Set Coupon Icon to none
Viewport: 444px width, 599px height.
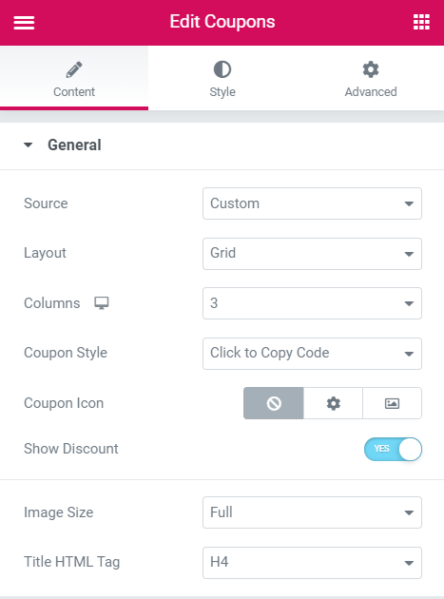pos(274,403)
